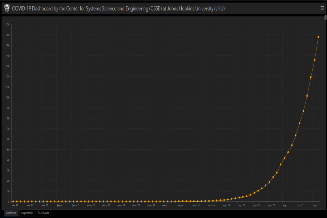Select the first data point at янв. 22

pyautogui.click(x=13, y=201)
